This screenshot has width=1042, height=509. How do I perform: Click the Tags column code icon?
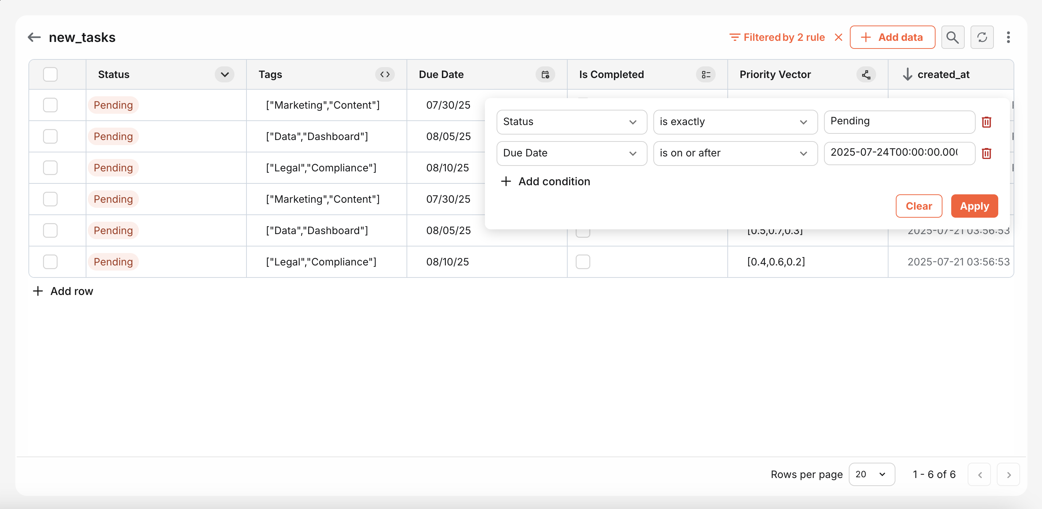[x=385, y=74]
